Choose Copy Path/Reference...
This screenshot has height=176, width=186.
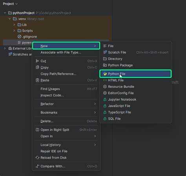tap(66, 74)
